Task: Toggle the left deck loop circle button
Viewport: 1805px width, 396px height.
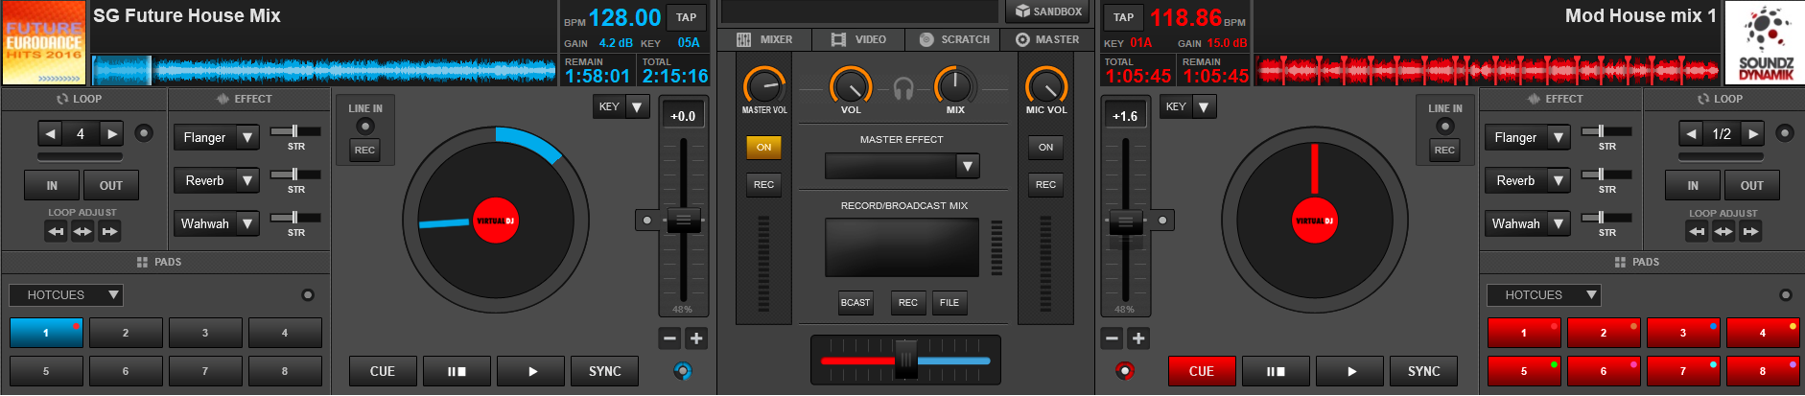Action: click(144, 133)
